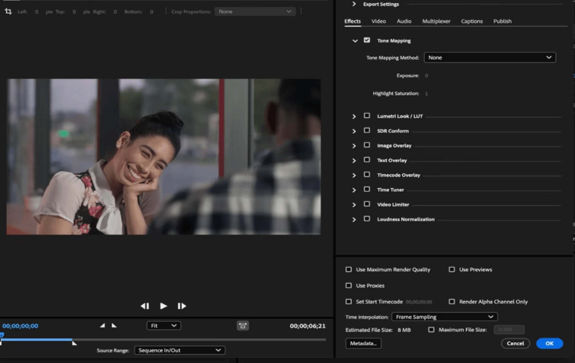This screenshot has width=575, height=363.
Task: Check Use Maximum Render Quality
Action: [x=348, y=269]
